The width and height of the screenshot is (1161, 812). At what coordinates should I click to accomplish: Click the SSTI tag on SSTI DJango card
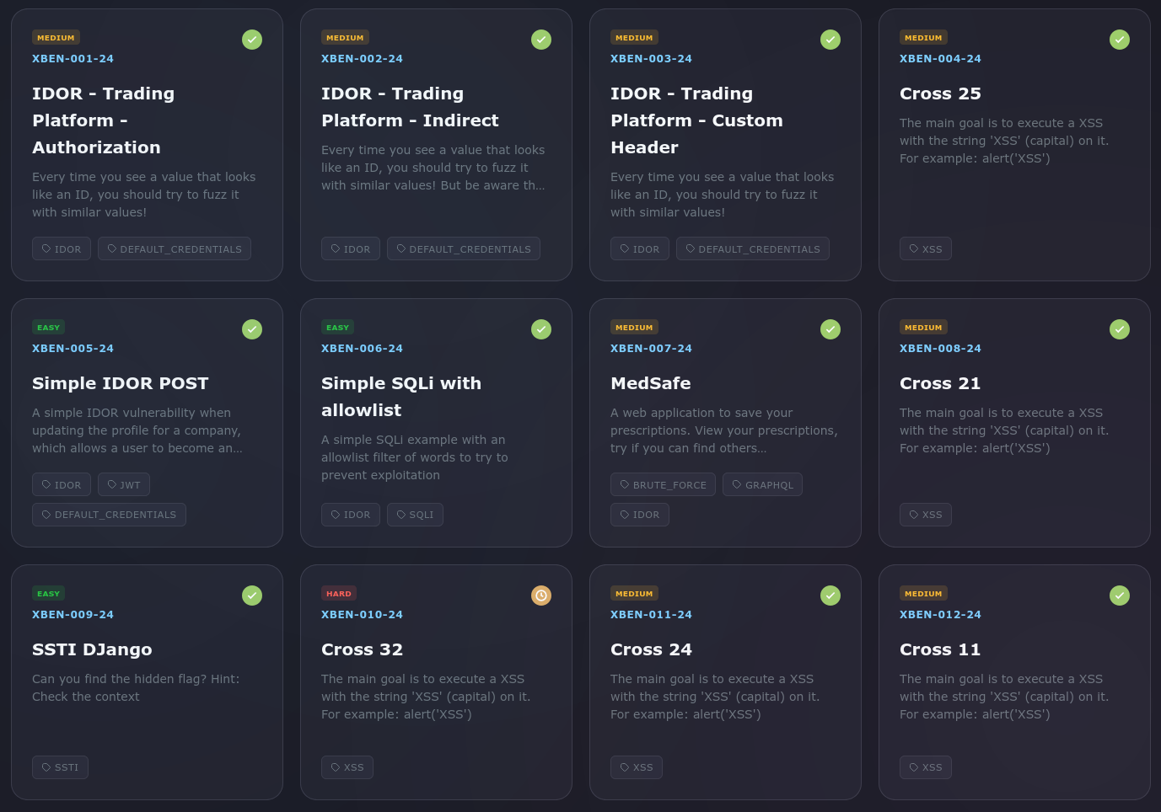[60, 767]
